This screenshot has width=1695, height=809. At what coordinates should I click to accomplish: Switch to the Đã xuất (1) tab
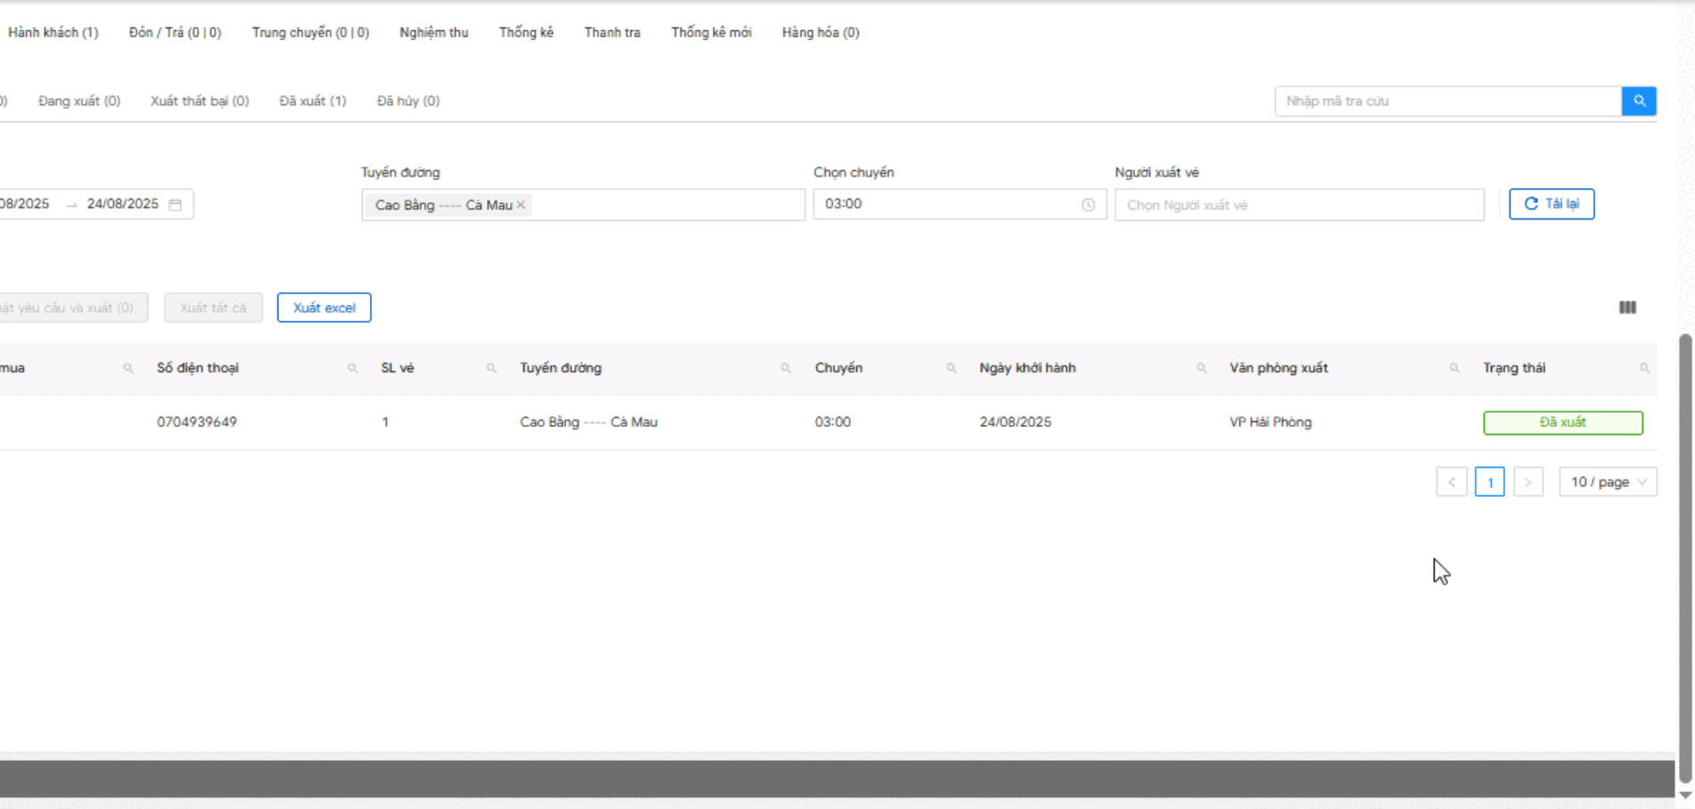point(312,101)
